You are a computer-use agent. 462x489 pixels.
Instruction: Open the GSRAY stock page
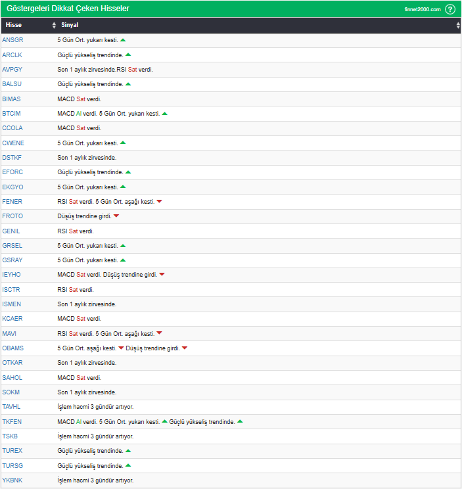(12, 260)
